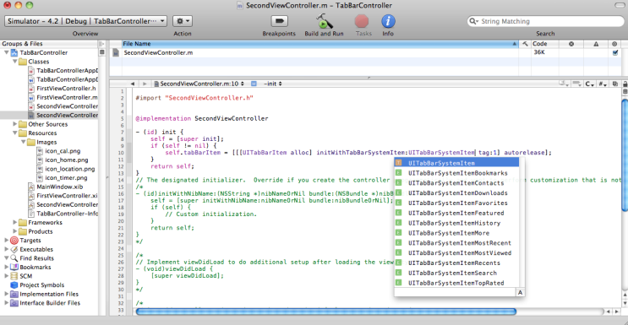Click the horizontal editor scrollbar thumb
Image resolution: width=628 pixels, height=325 pixels.
click(x=325, y=311)
